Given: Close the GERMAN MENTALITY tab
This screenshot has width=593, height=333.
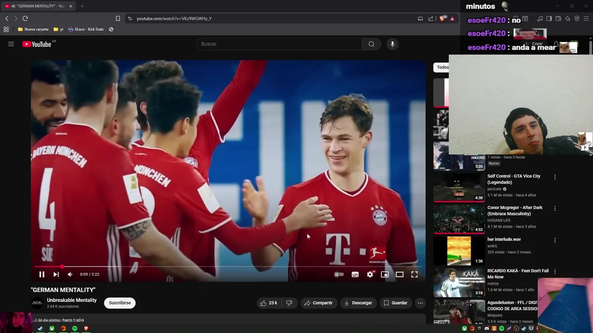Looking at the screenshot, I should point(70,6).
